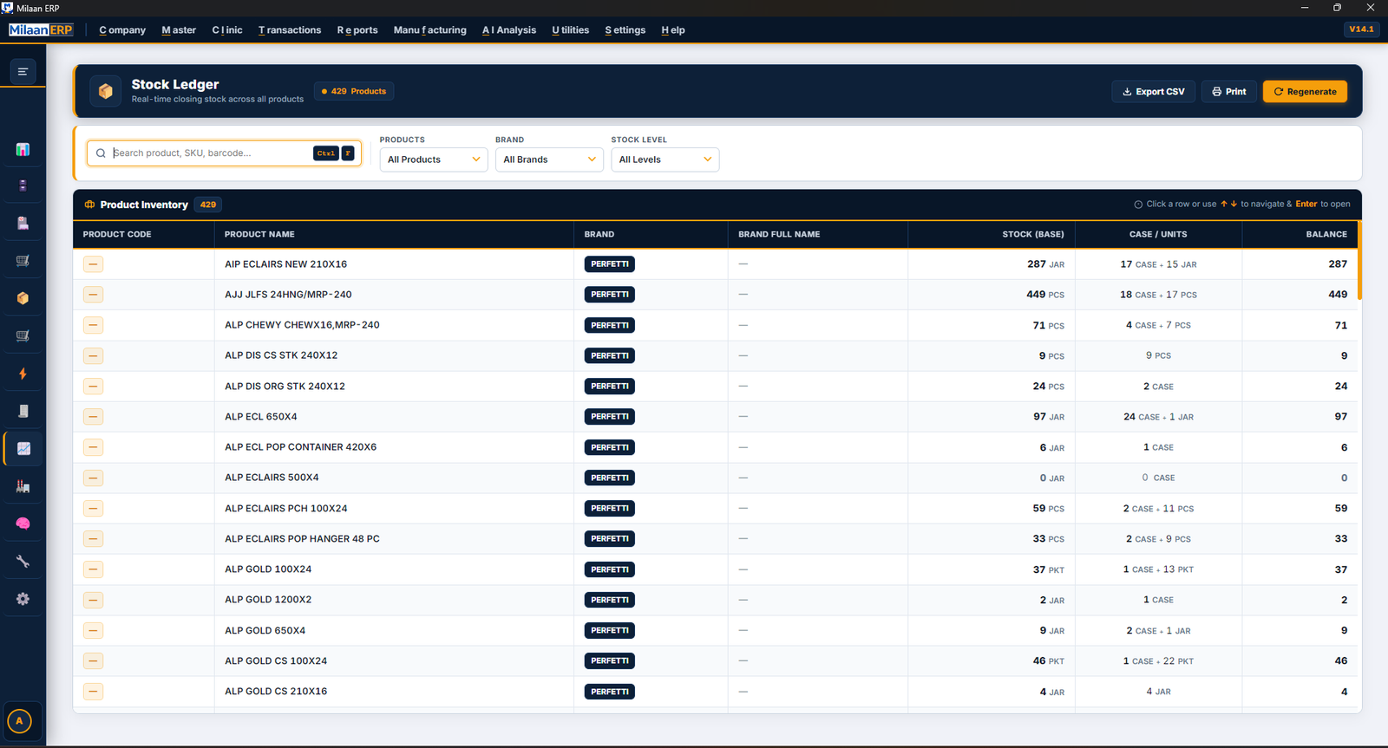
Task: Open the line chart reports sidebar icon
Action: tap(23, 448)
